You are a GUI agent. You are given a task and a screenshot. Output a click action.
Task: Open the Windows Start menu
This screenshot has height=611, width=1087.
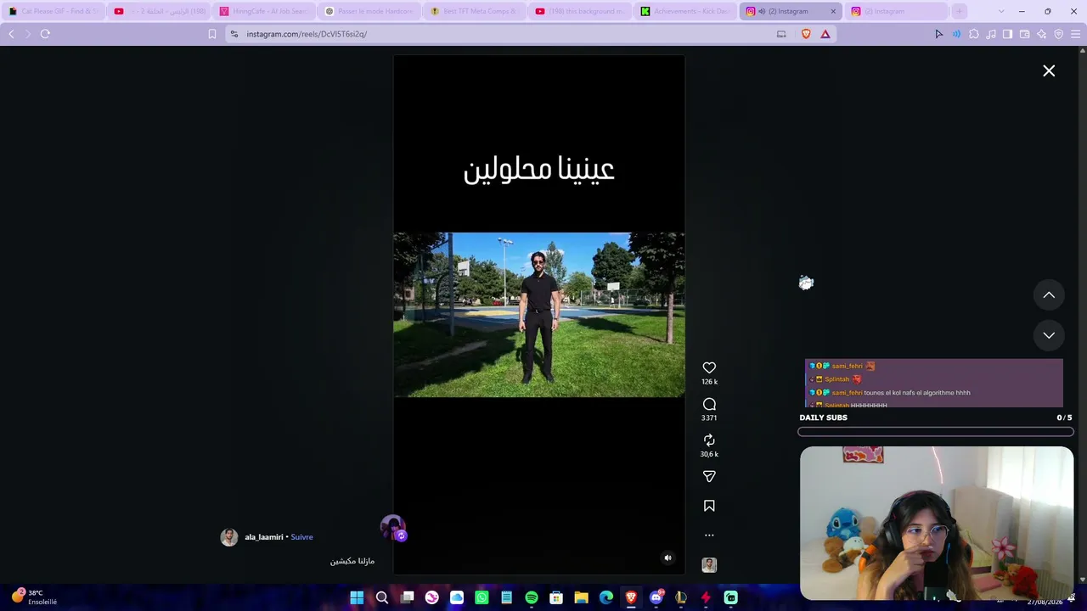(x=357, y=597)
